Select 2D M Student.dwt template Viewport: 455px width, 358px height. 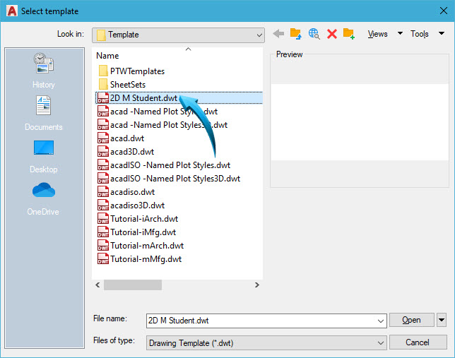[179, 98]
